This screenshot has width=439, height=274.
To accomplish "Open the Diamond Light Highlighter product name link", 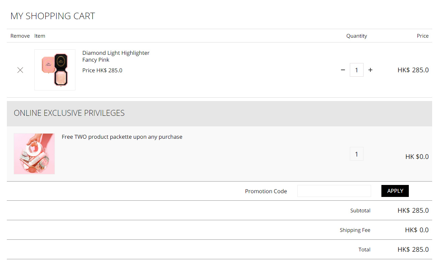I will tap(116, 53).
